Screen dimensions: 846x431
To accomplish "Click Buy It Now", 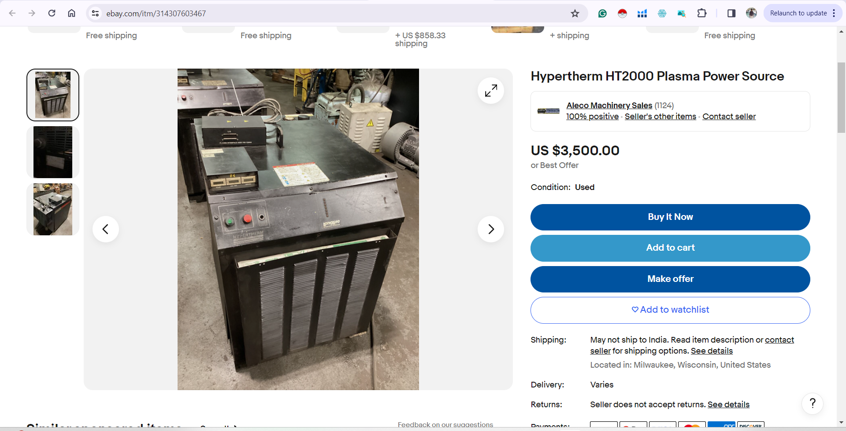I will tap(670, 217).
